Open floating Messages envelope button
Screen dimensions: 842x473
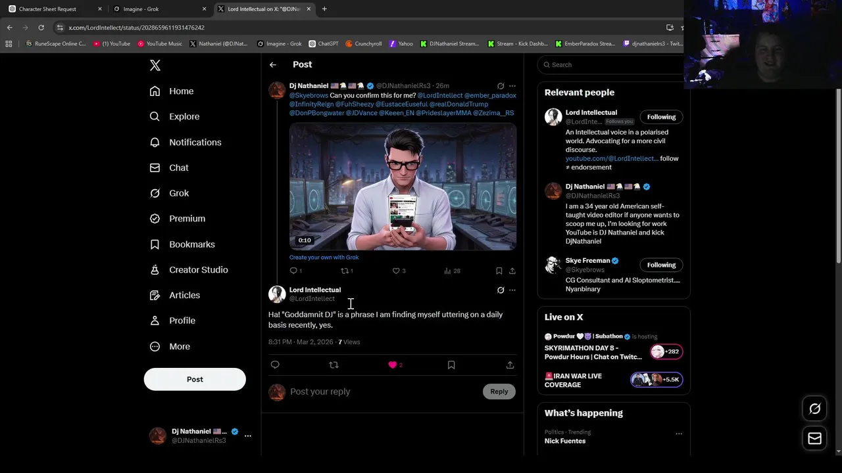coord(814,438)
